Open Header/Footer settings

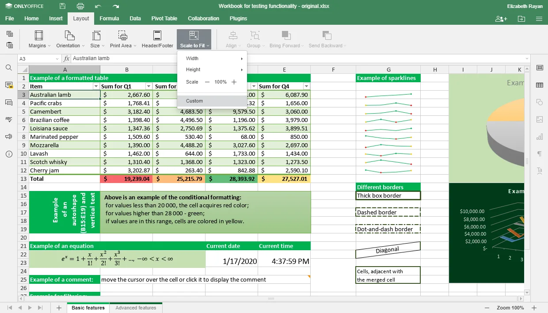(157, 39)
